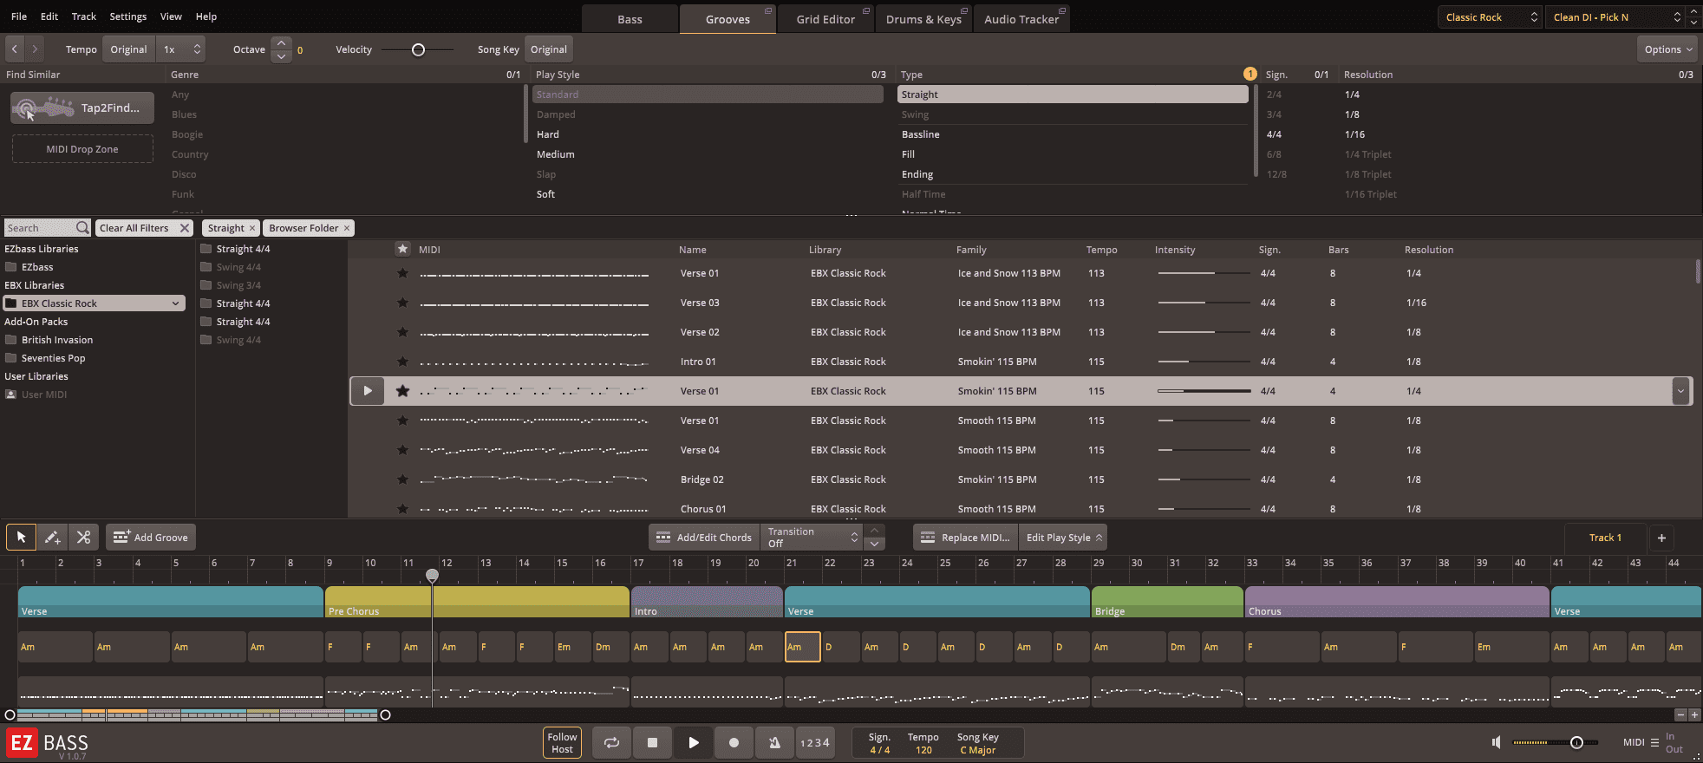The image size is (1703, 763).
Task: Expand the EBX Classic Rock library dropdown
Action: pyautogui.click(x=176, y=303)
